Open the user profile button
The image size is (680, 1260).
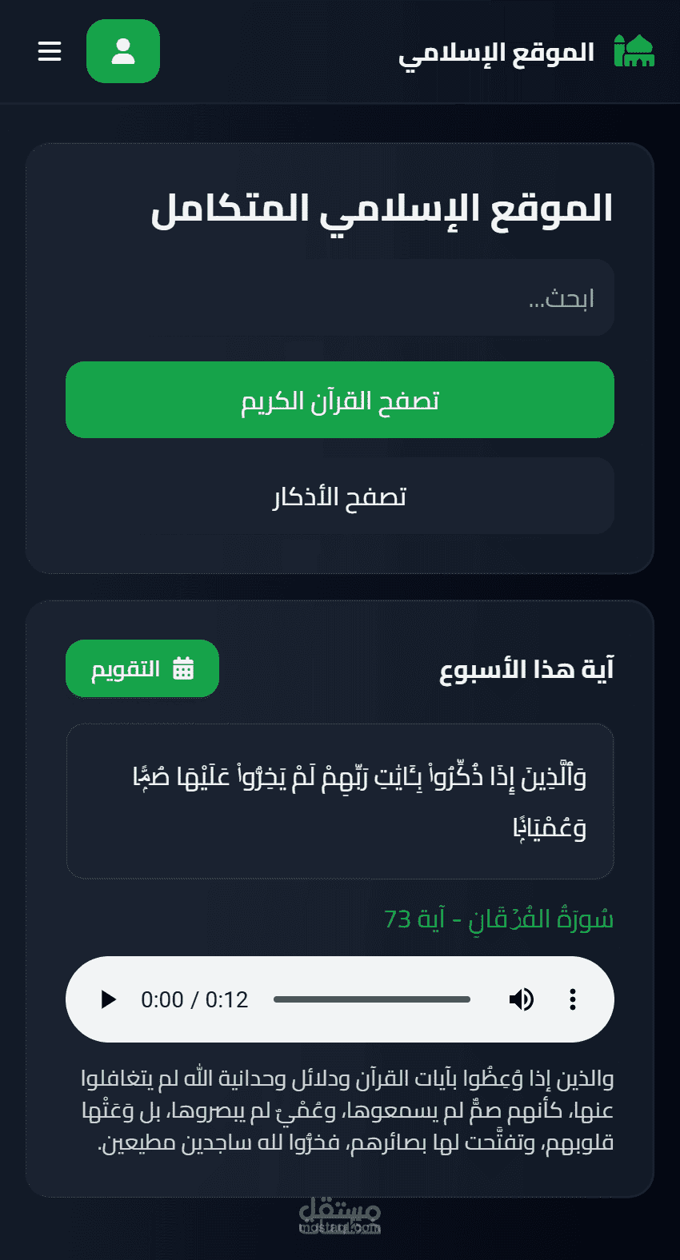(123, 51)
